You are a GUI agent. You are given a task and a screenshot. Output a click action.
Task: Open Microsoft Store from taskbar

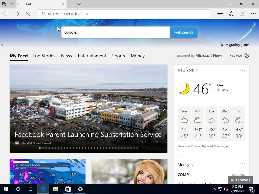[x=68, y=189]
